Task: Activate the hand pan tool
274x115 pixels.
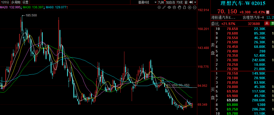Action: coord(179,7)
